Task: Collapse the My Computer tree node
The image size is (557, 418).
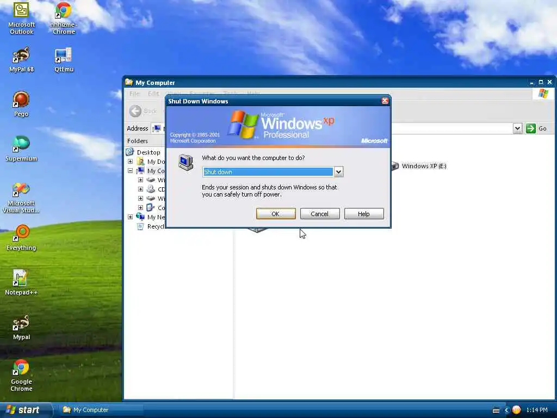Action: (x=131, y=170)
